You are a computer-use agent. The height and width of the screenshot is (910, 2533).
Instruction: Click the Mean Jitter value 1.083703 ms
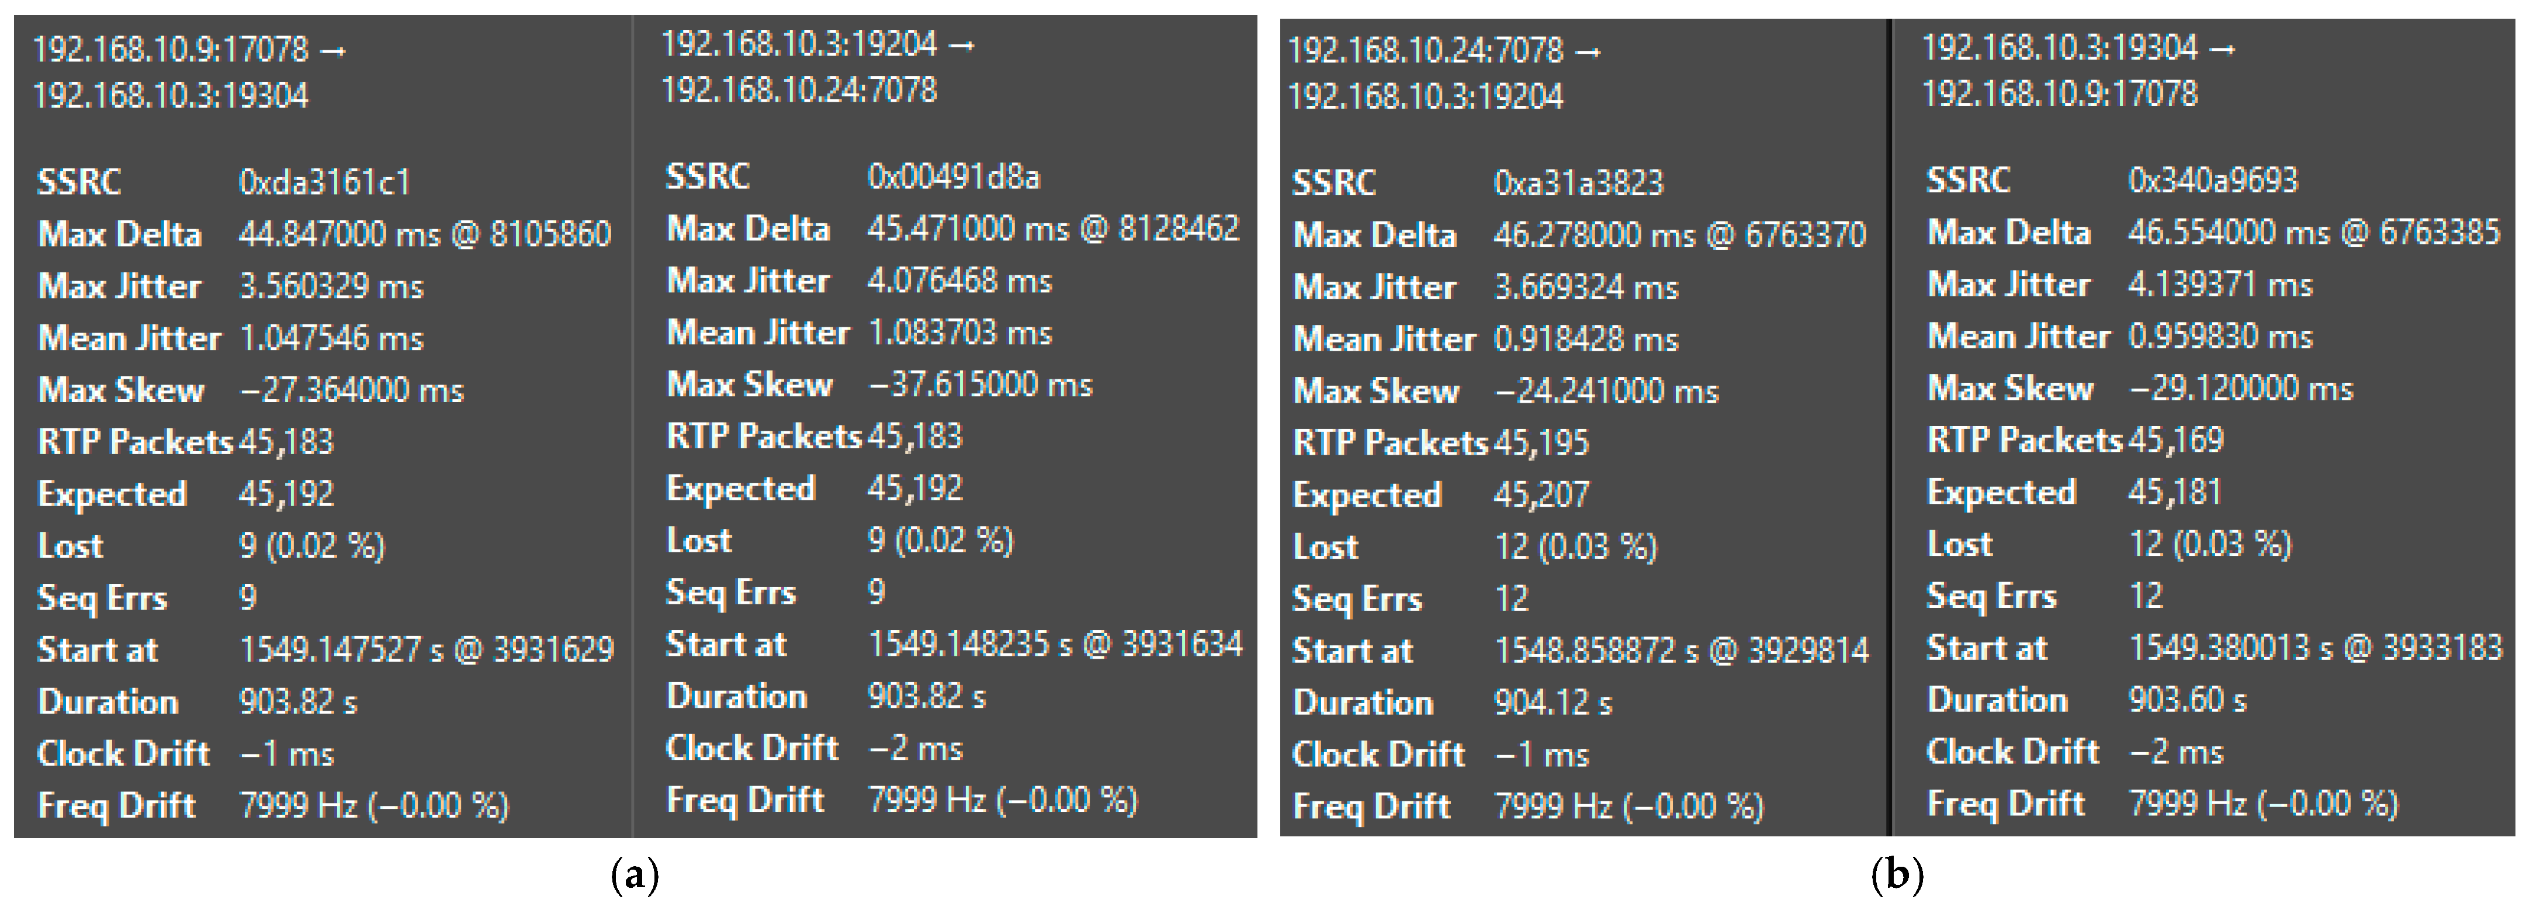pos(959,333)
